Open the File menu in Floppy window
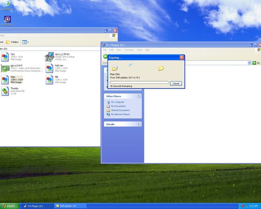This screenshot has height=209, width=261. click(105, 50)
